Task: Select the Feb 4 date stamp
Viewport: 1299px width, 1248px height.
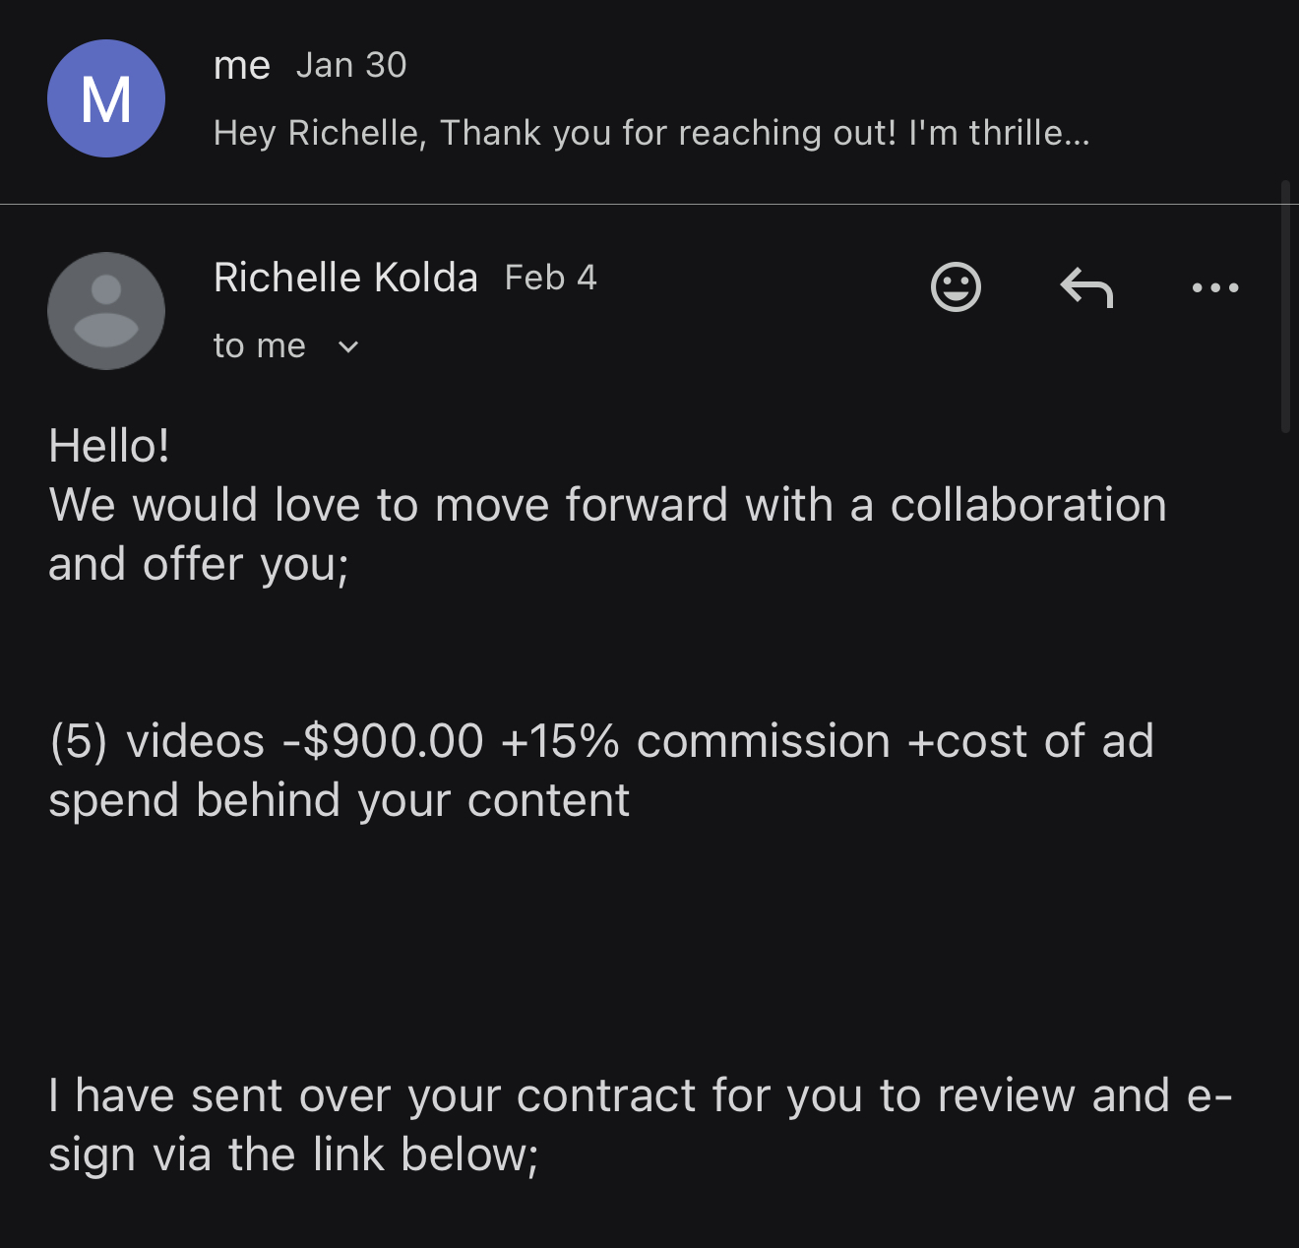Action: point(550,278)
